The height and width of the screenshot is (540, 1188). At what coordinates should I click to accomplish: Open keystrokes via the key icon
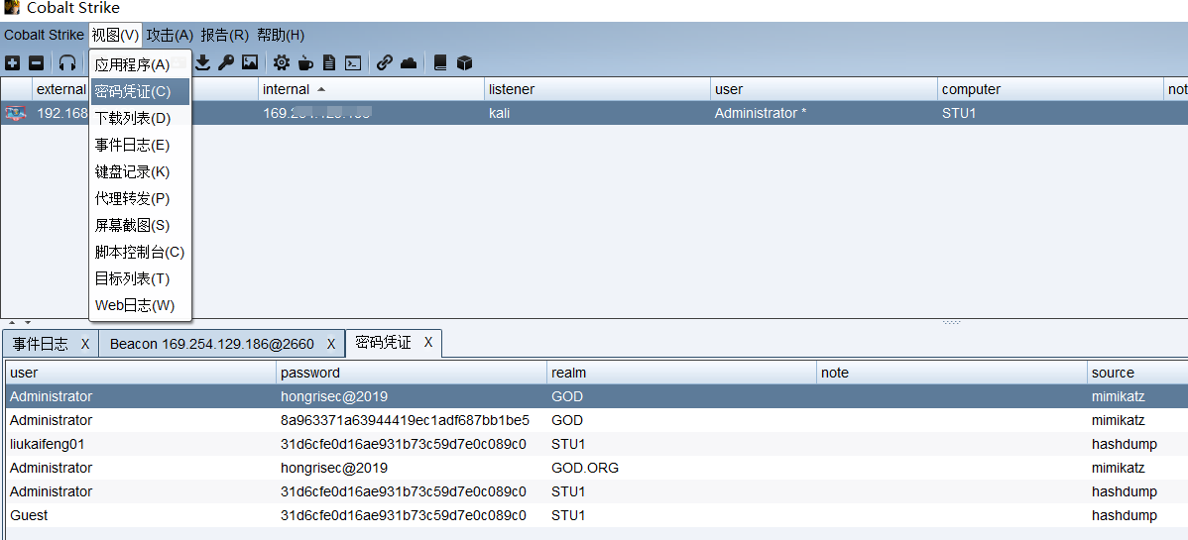click(226, 62)
